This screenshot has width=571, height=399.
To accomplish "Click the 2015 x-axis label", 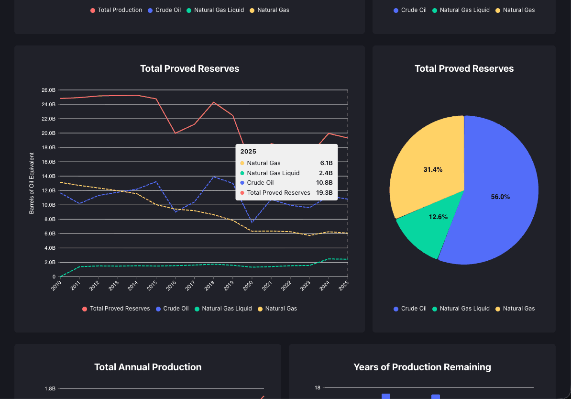I will 152,286.
